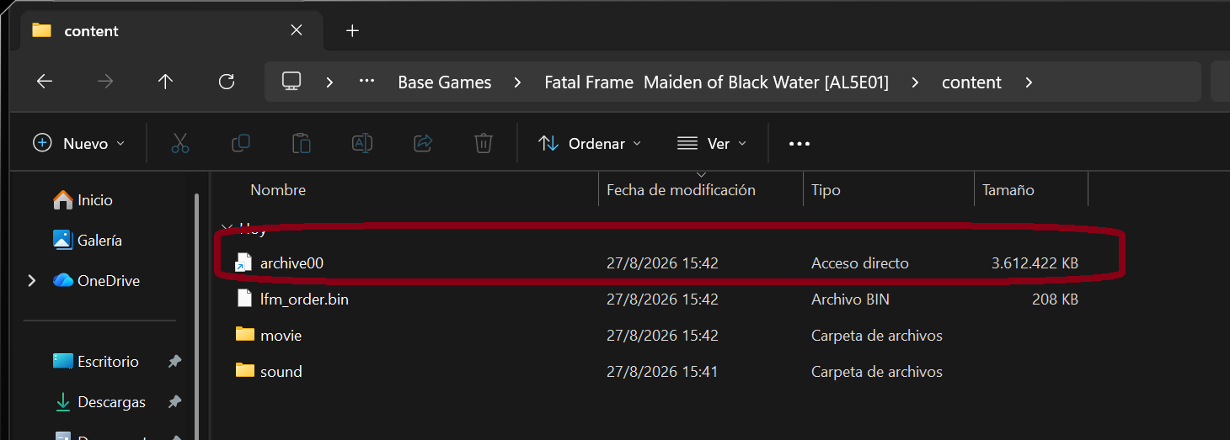
Task: Select the content tab
Action: [173, 30]
